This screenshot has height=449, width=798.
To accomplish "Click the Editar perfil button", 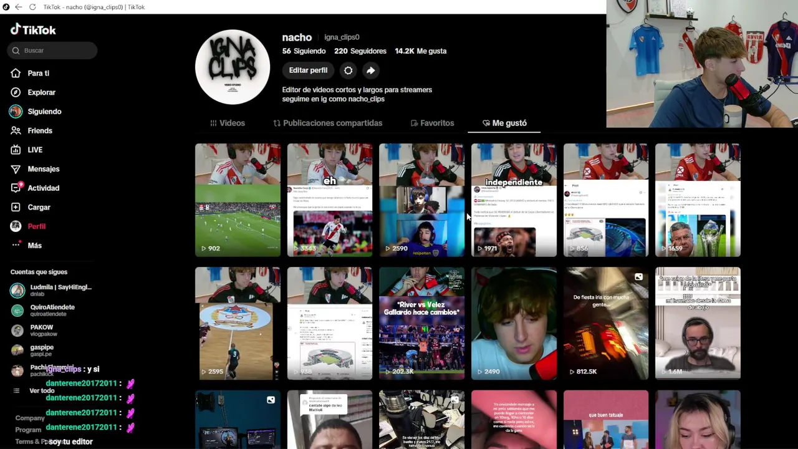I will click(308, 70).
